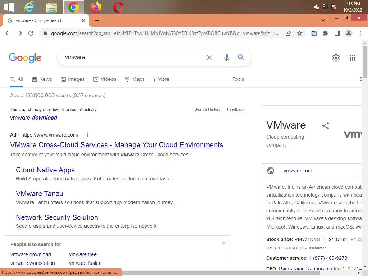Open VMware Tanzu sitelink

40,194
